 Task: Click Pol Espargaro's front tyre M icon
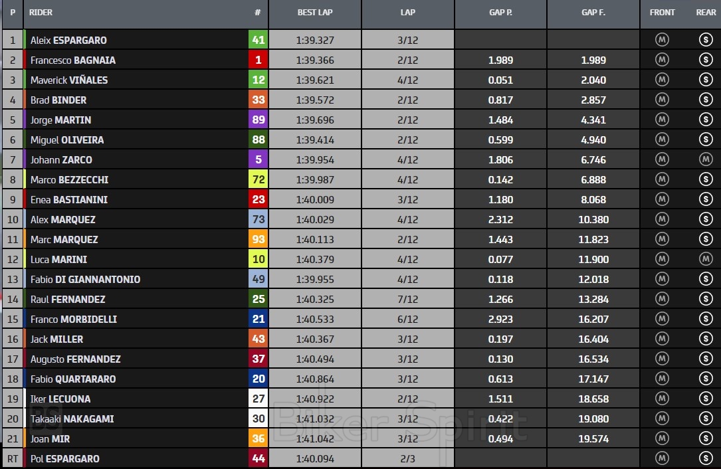[662, 458]
